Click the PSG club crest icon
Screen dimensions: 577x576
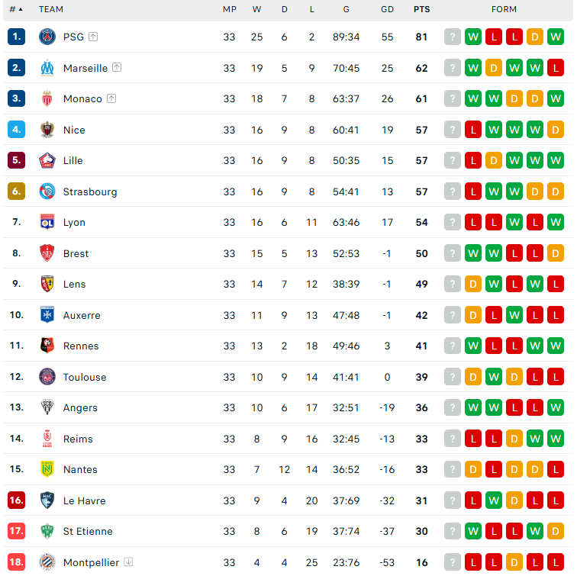click(x=47, y=37)
